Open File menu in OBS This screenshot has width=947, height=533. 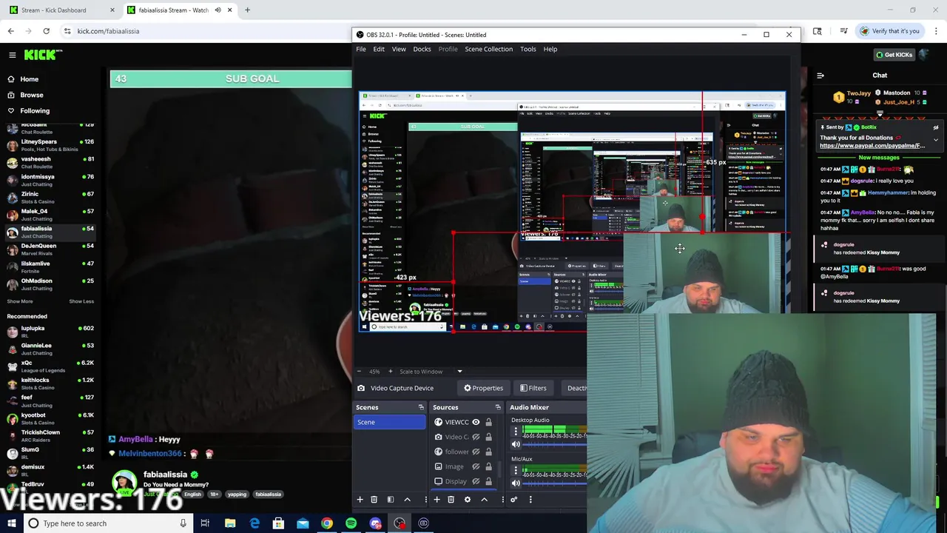coord(361,49)
